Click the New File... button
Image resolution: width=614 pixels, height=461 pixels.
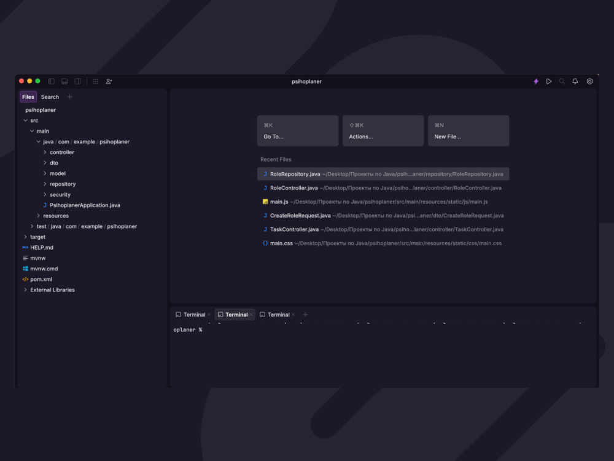pyautogui.click(x=468, y=130)
